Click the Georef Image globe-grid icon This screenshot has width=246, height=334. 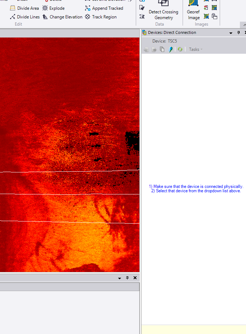(x=193, y=3)
